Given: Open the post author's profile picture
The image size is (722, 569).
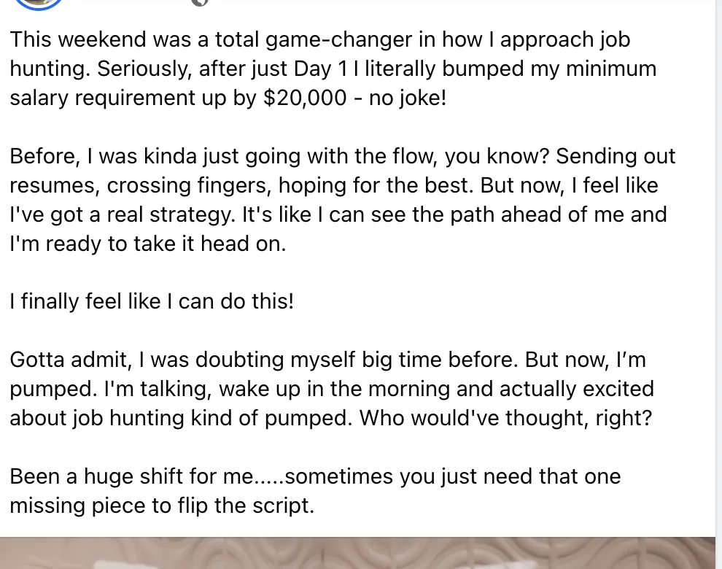Looking at the screenshot, I should (x=39, y=4).
